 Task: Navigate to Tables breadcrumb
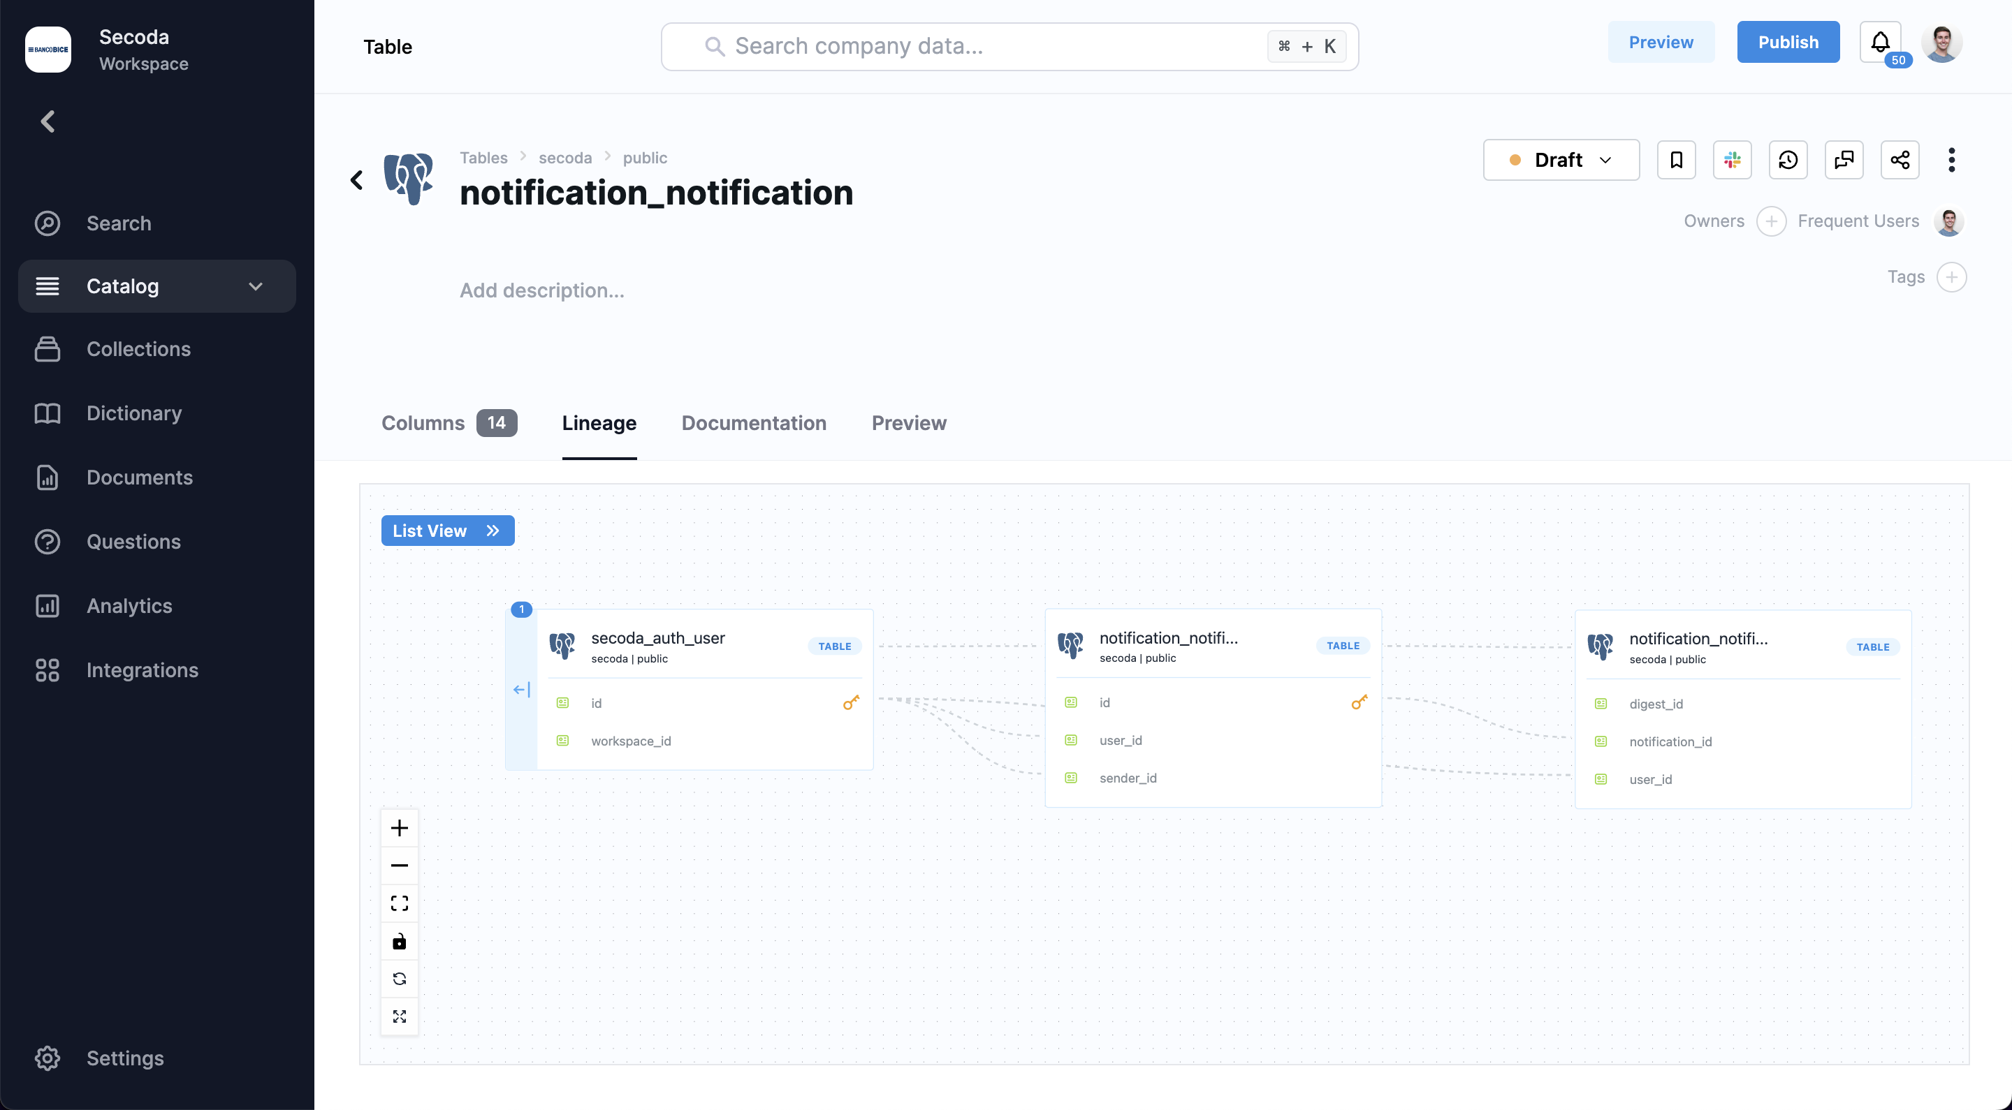(483, 158)
